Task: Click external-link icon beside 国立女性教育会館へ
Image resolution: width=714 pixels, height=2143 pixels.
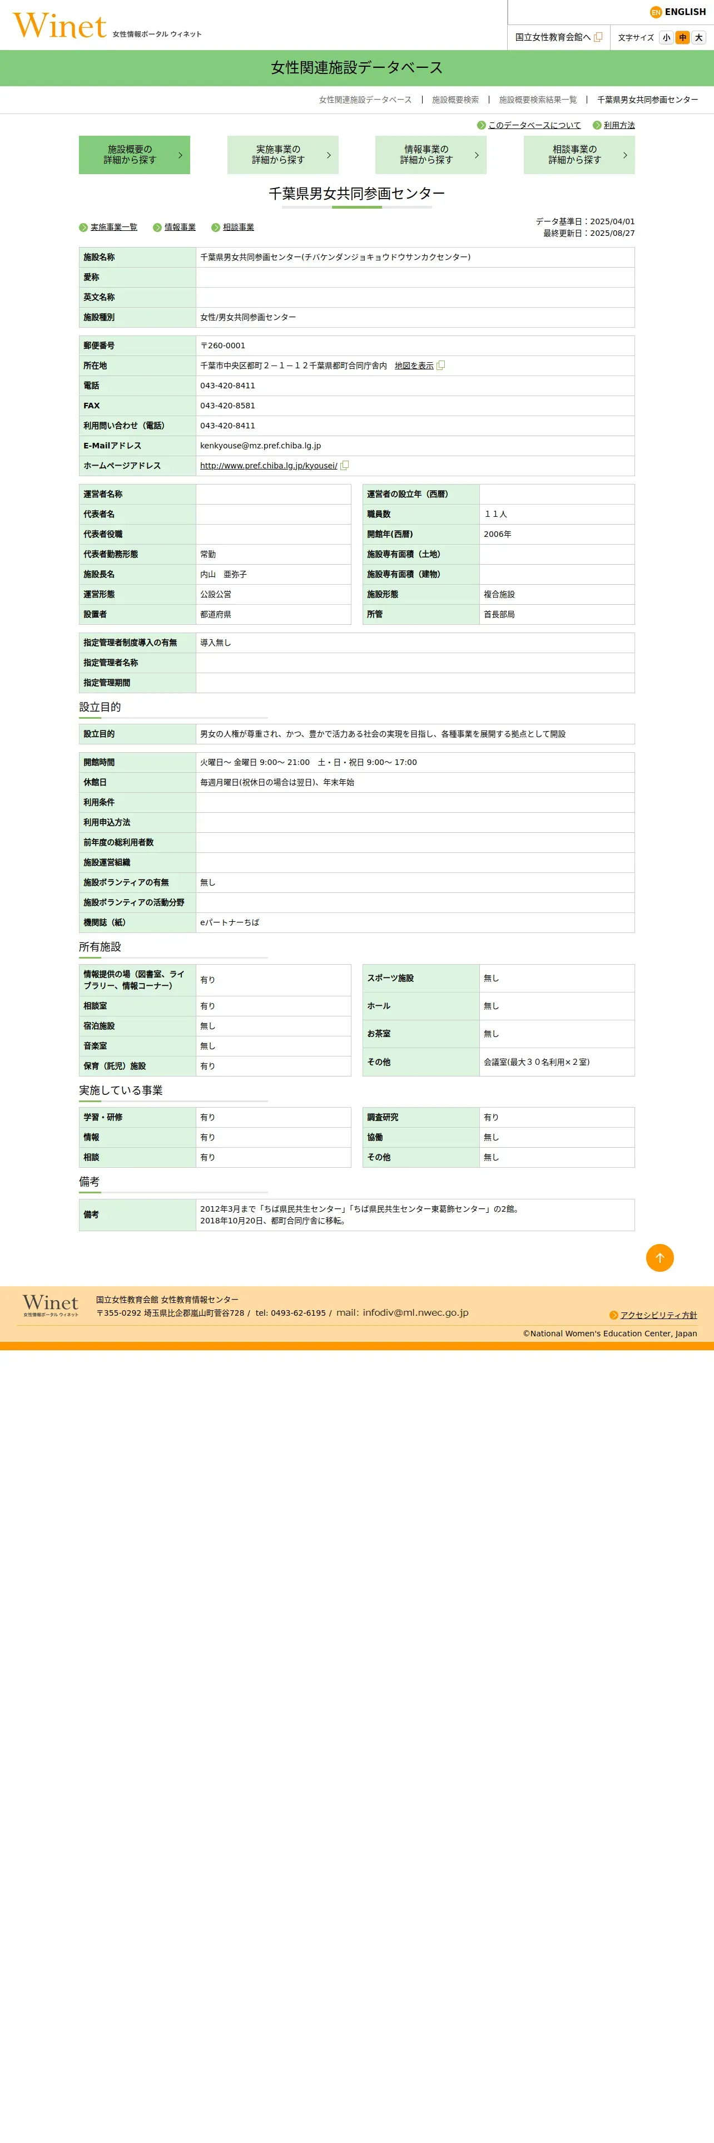Action: coord(598,37)
